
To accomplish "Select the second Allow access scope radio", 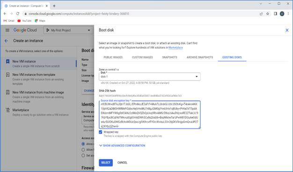I will tap(83, 150).
